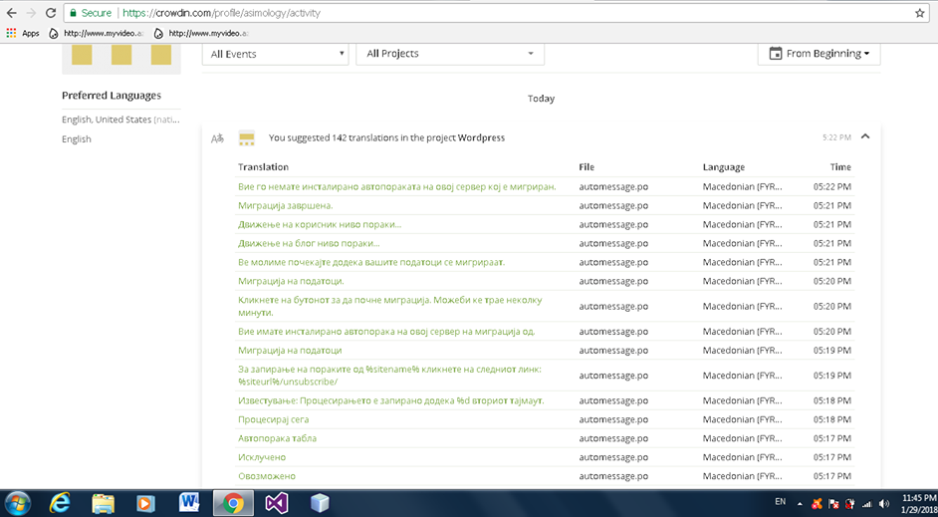The width and height of the screenshot is (938, 517).
Task: Click the Wordpress project thumbnail icon
Action: point(247,138)
